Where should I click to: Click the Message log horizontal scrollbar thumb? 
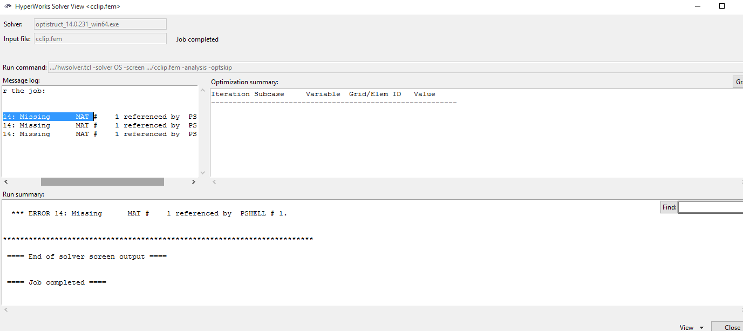click(x=103, y=181)
